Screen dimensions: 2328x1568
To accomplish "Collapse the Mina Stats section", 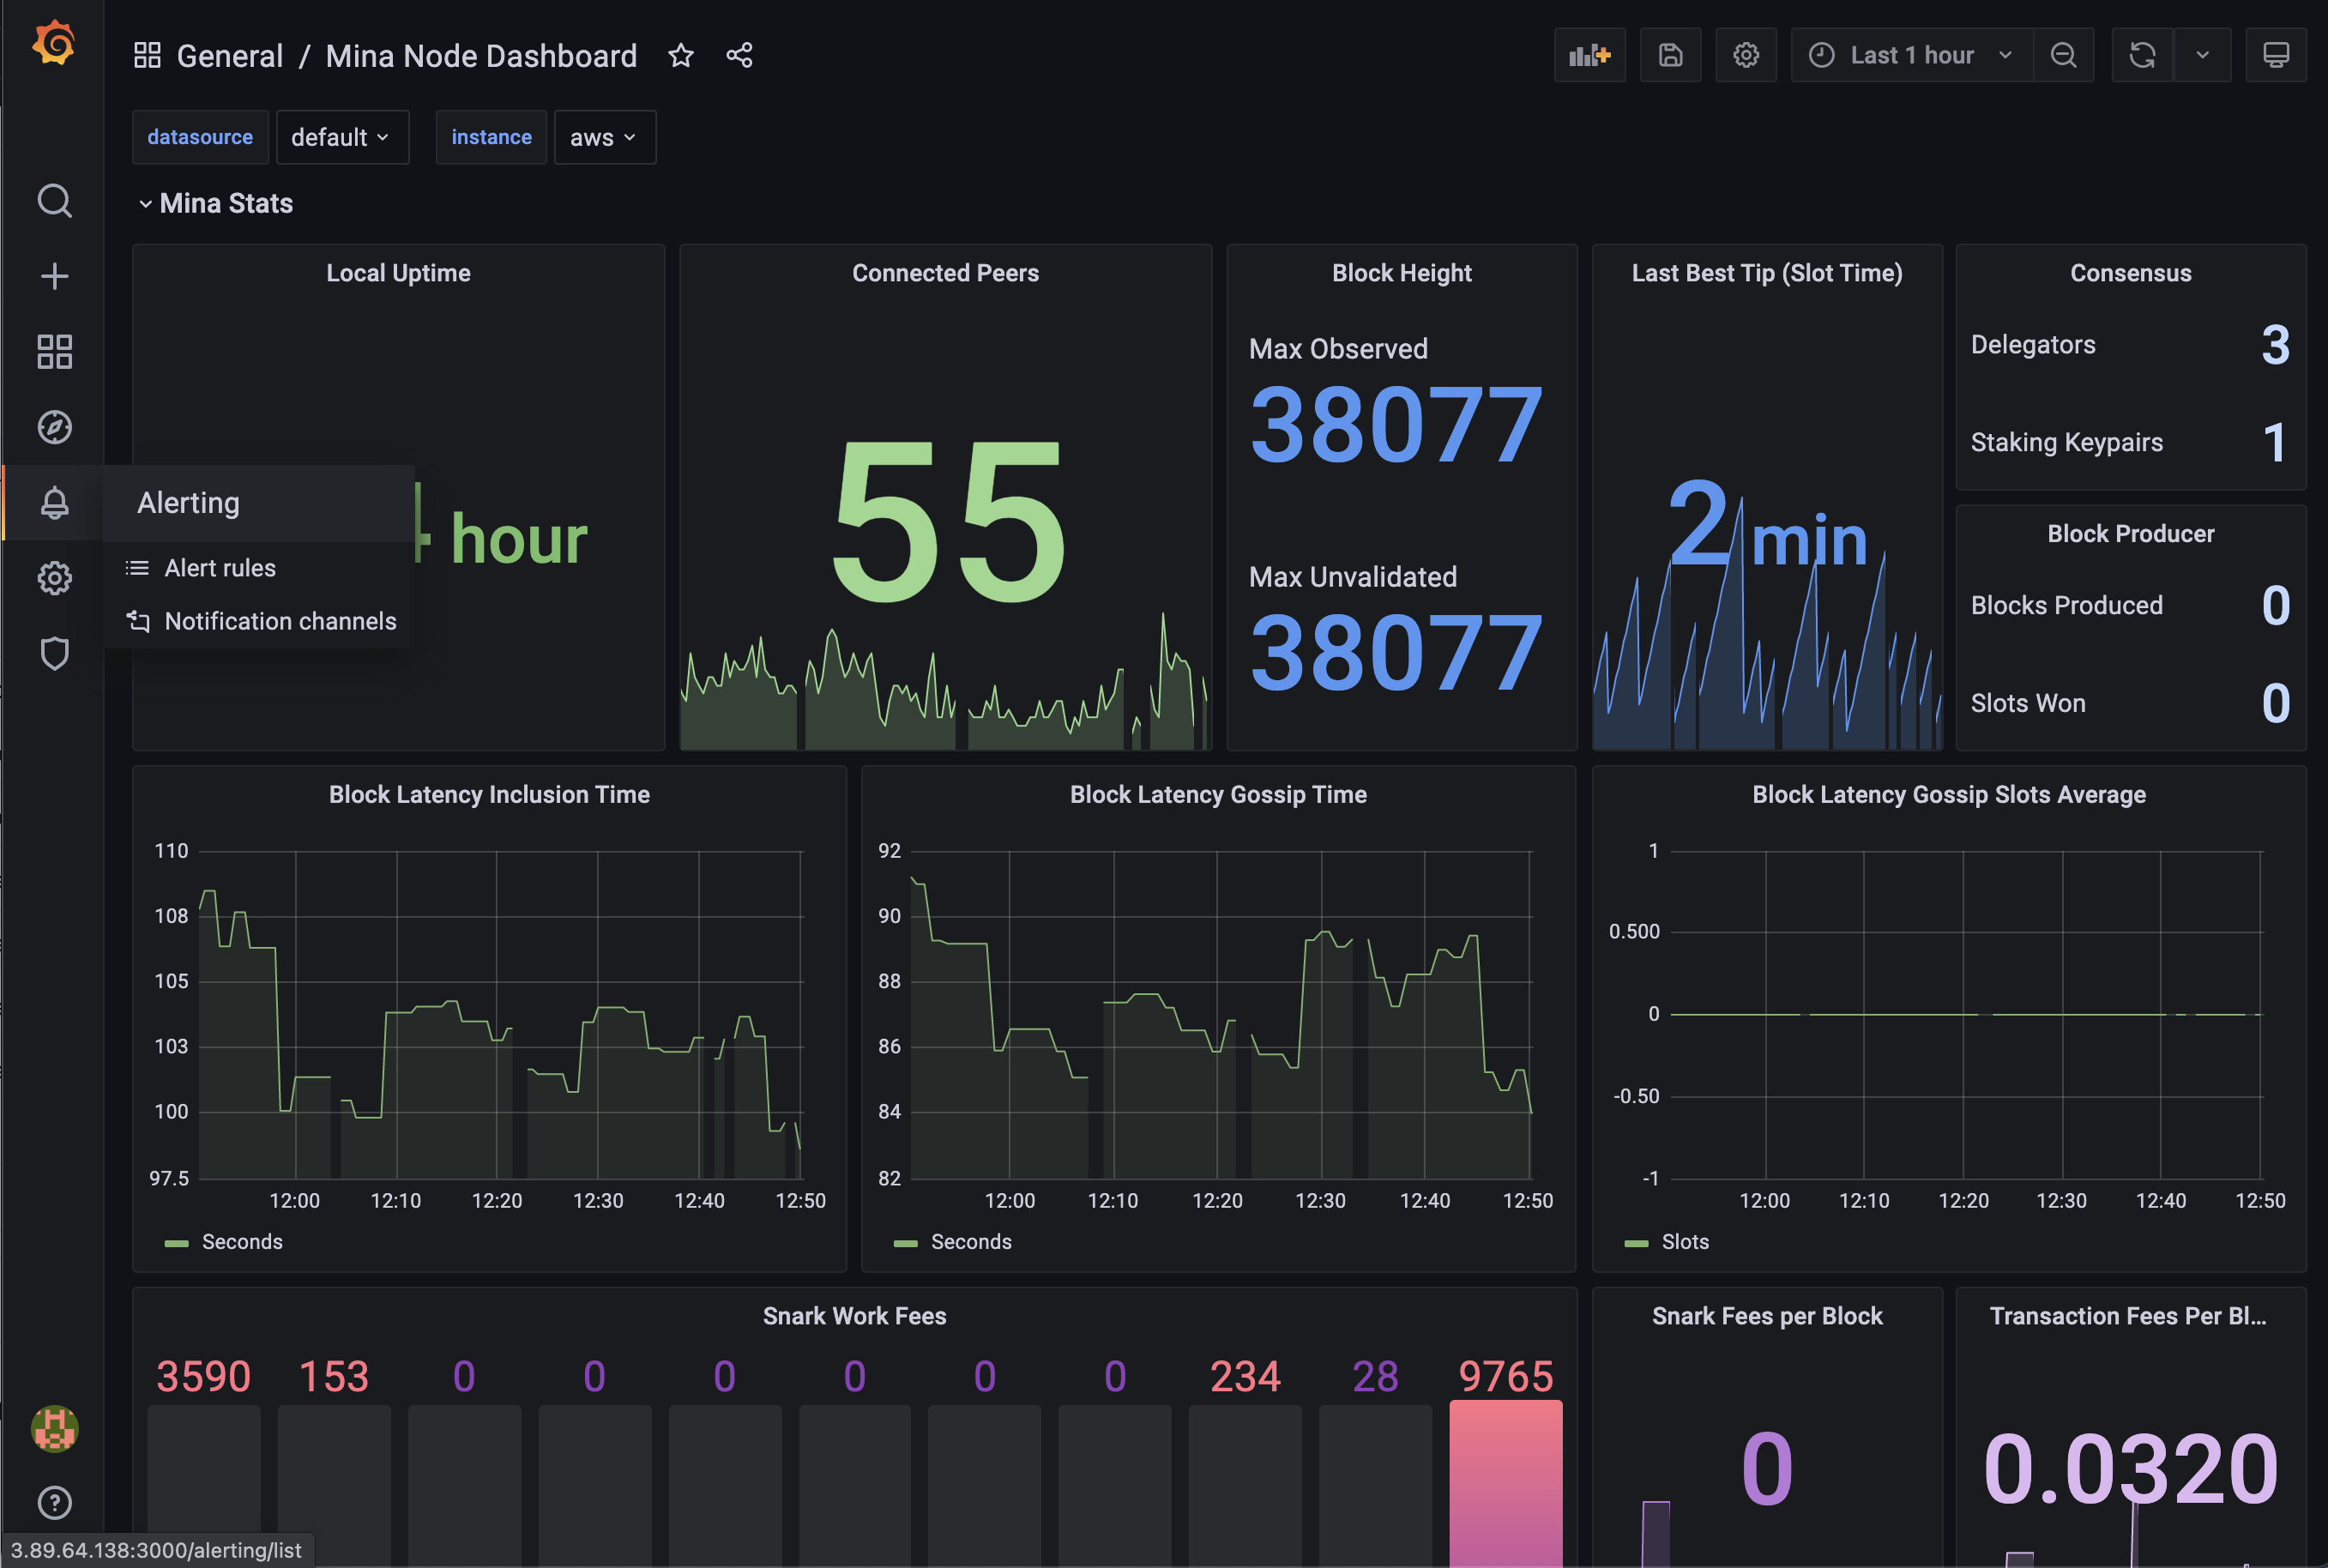I will (143, 203).
